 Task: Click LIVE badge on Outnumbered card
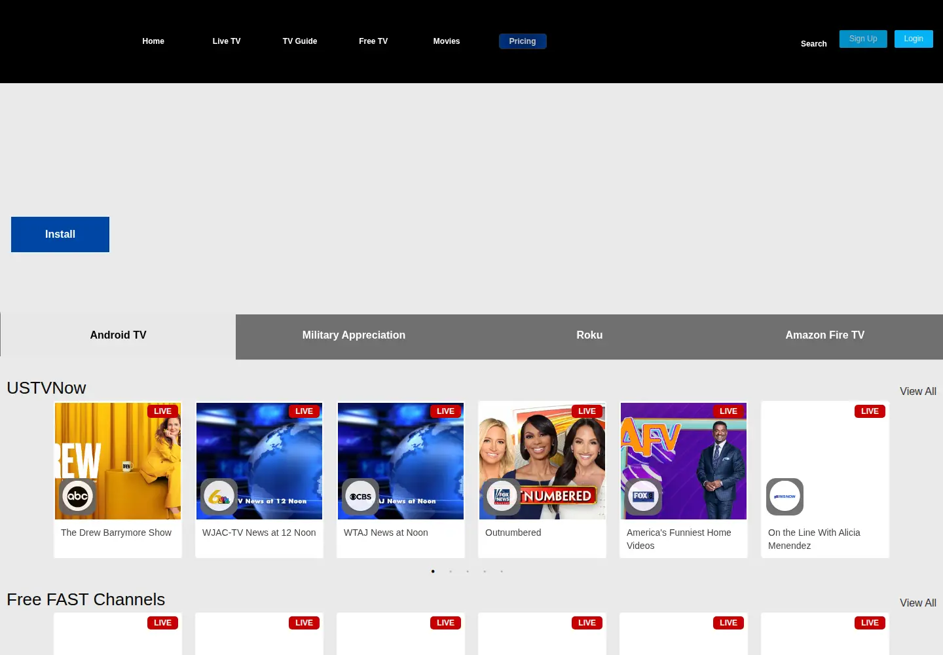coord(587,411)
